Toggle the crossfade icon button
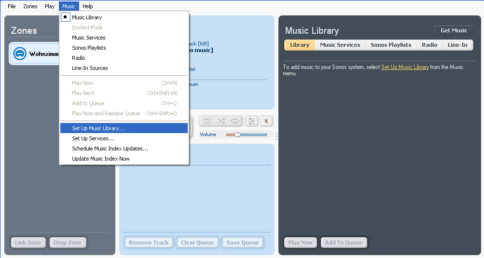Screen dimensions: 484x258 pyautogui.click(x=207, y=122)
